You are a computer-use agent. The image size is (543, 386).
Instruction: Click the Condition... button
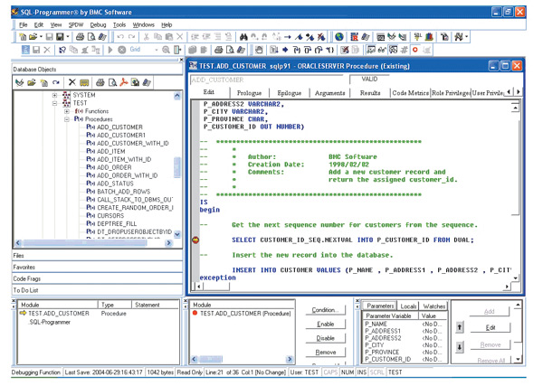pos(326,310)
